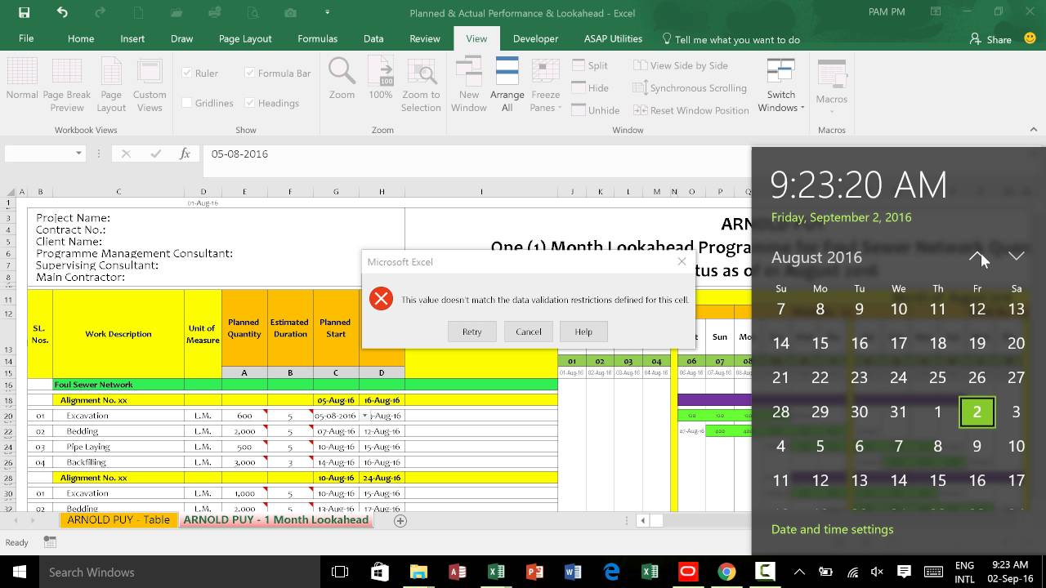This screenshot has width=1046, height=588.
Task: Show hidden system tray icons
Action: pyautogui.click(x=799, y=572)
